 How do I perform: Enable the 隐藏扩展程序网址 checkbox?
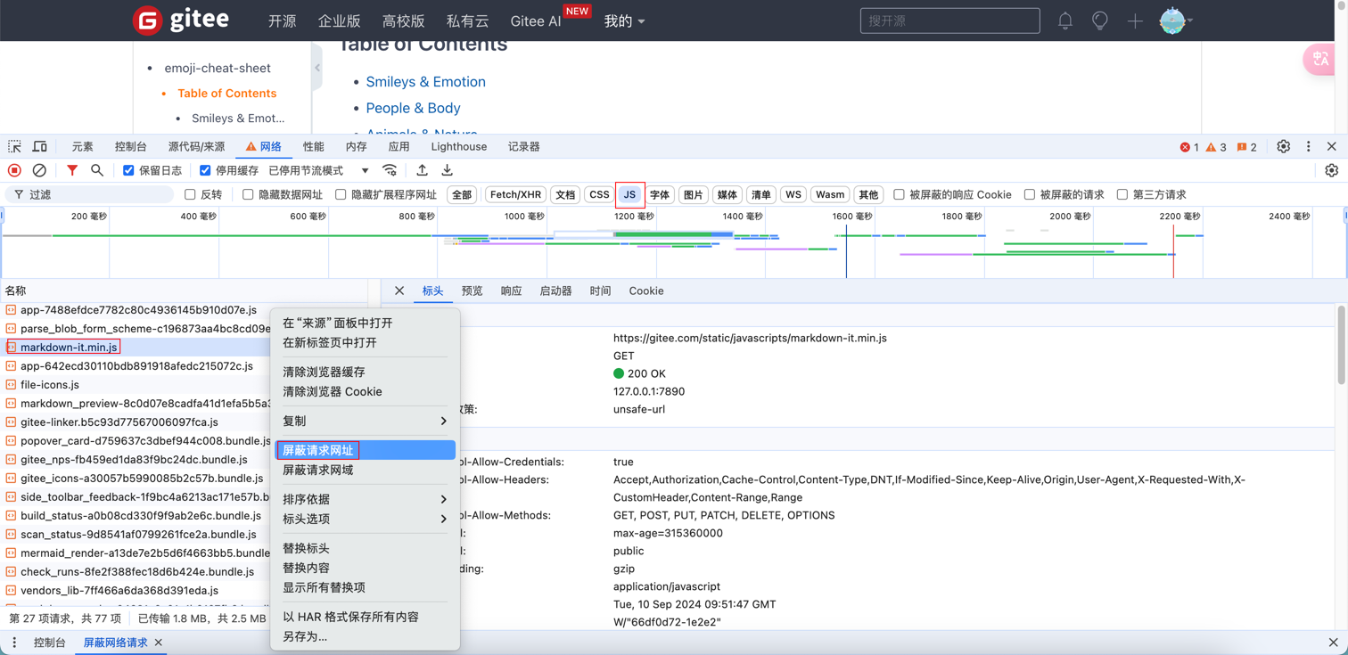tap(341, 194)
